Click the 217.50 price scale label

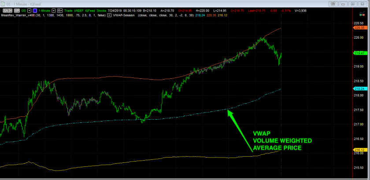click(359, 110)
